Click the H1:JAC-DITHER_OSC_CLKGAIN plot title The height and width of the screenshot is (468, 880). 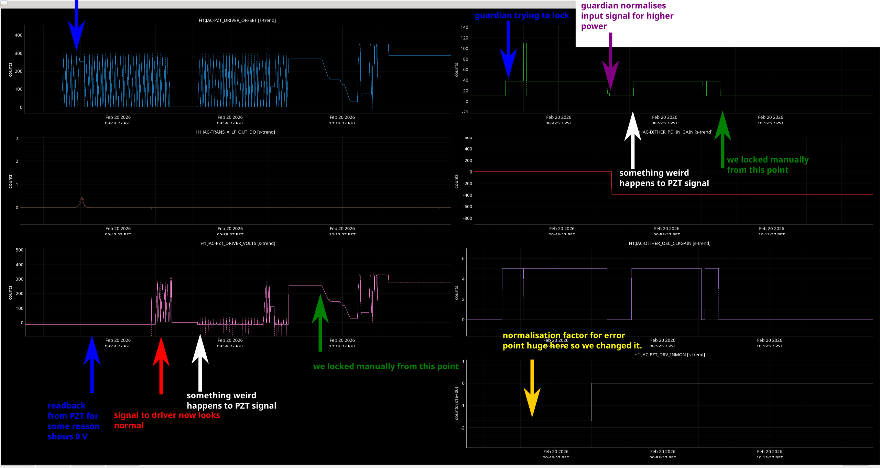(669, 243)
